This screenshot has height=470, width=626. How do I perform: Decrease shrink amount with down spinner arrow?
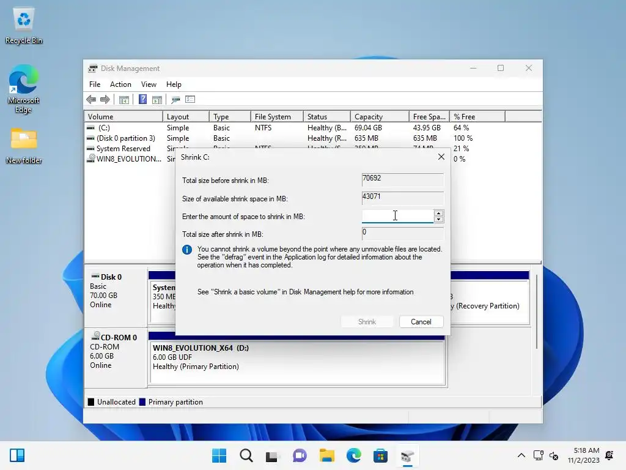coord(438,220)
